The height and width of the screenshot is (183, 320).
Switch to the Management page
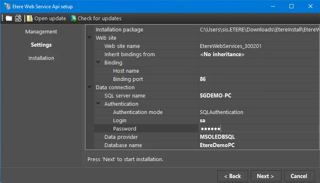click(41, 32)
